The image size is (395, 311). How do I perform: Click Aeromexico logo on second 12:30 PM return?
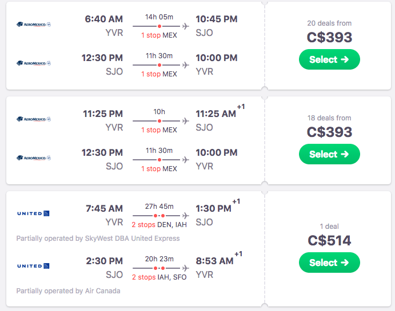pos(34,158)
